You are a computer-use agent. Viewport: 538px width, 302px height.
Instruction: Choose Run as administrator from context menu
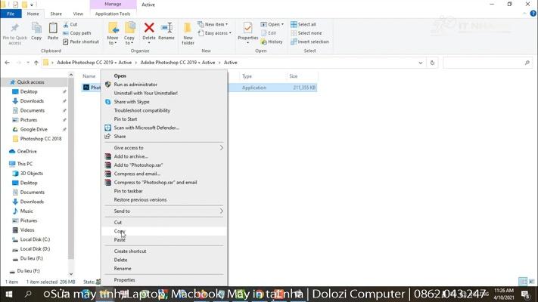click(x=135, y=85)
